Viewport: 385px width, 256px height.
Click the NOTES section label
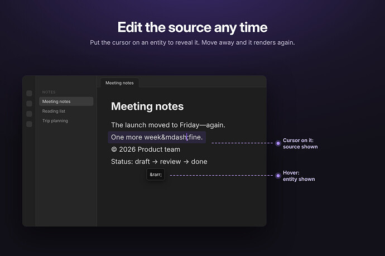pos(49,92)
